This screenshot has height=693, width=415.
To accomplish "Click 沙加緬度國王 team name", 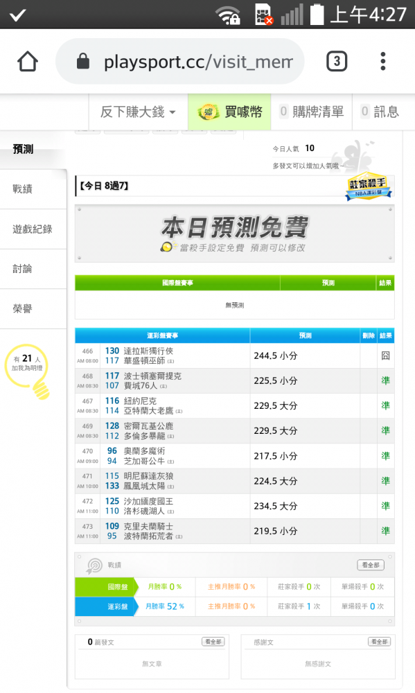I will tap(148, 501).
